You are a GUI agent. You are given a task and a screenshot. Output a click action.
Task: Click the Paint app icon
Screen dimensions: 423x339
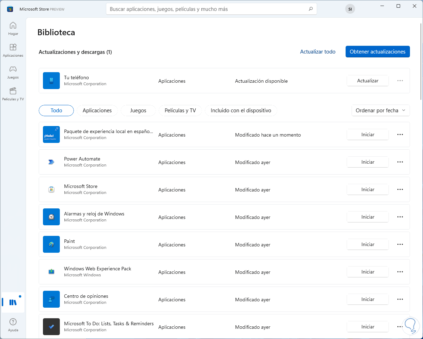51,244
